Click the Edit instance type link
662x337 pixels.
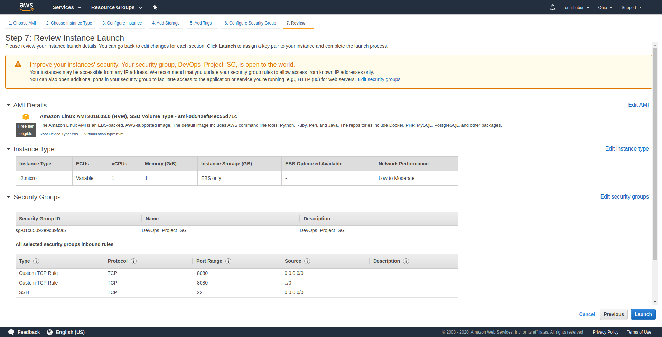627,148
